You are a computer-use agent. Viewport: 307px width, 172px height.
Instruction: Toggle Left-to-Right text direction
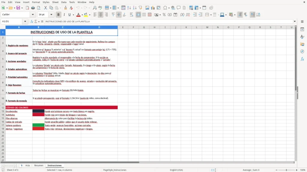click(240, 15)
